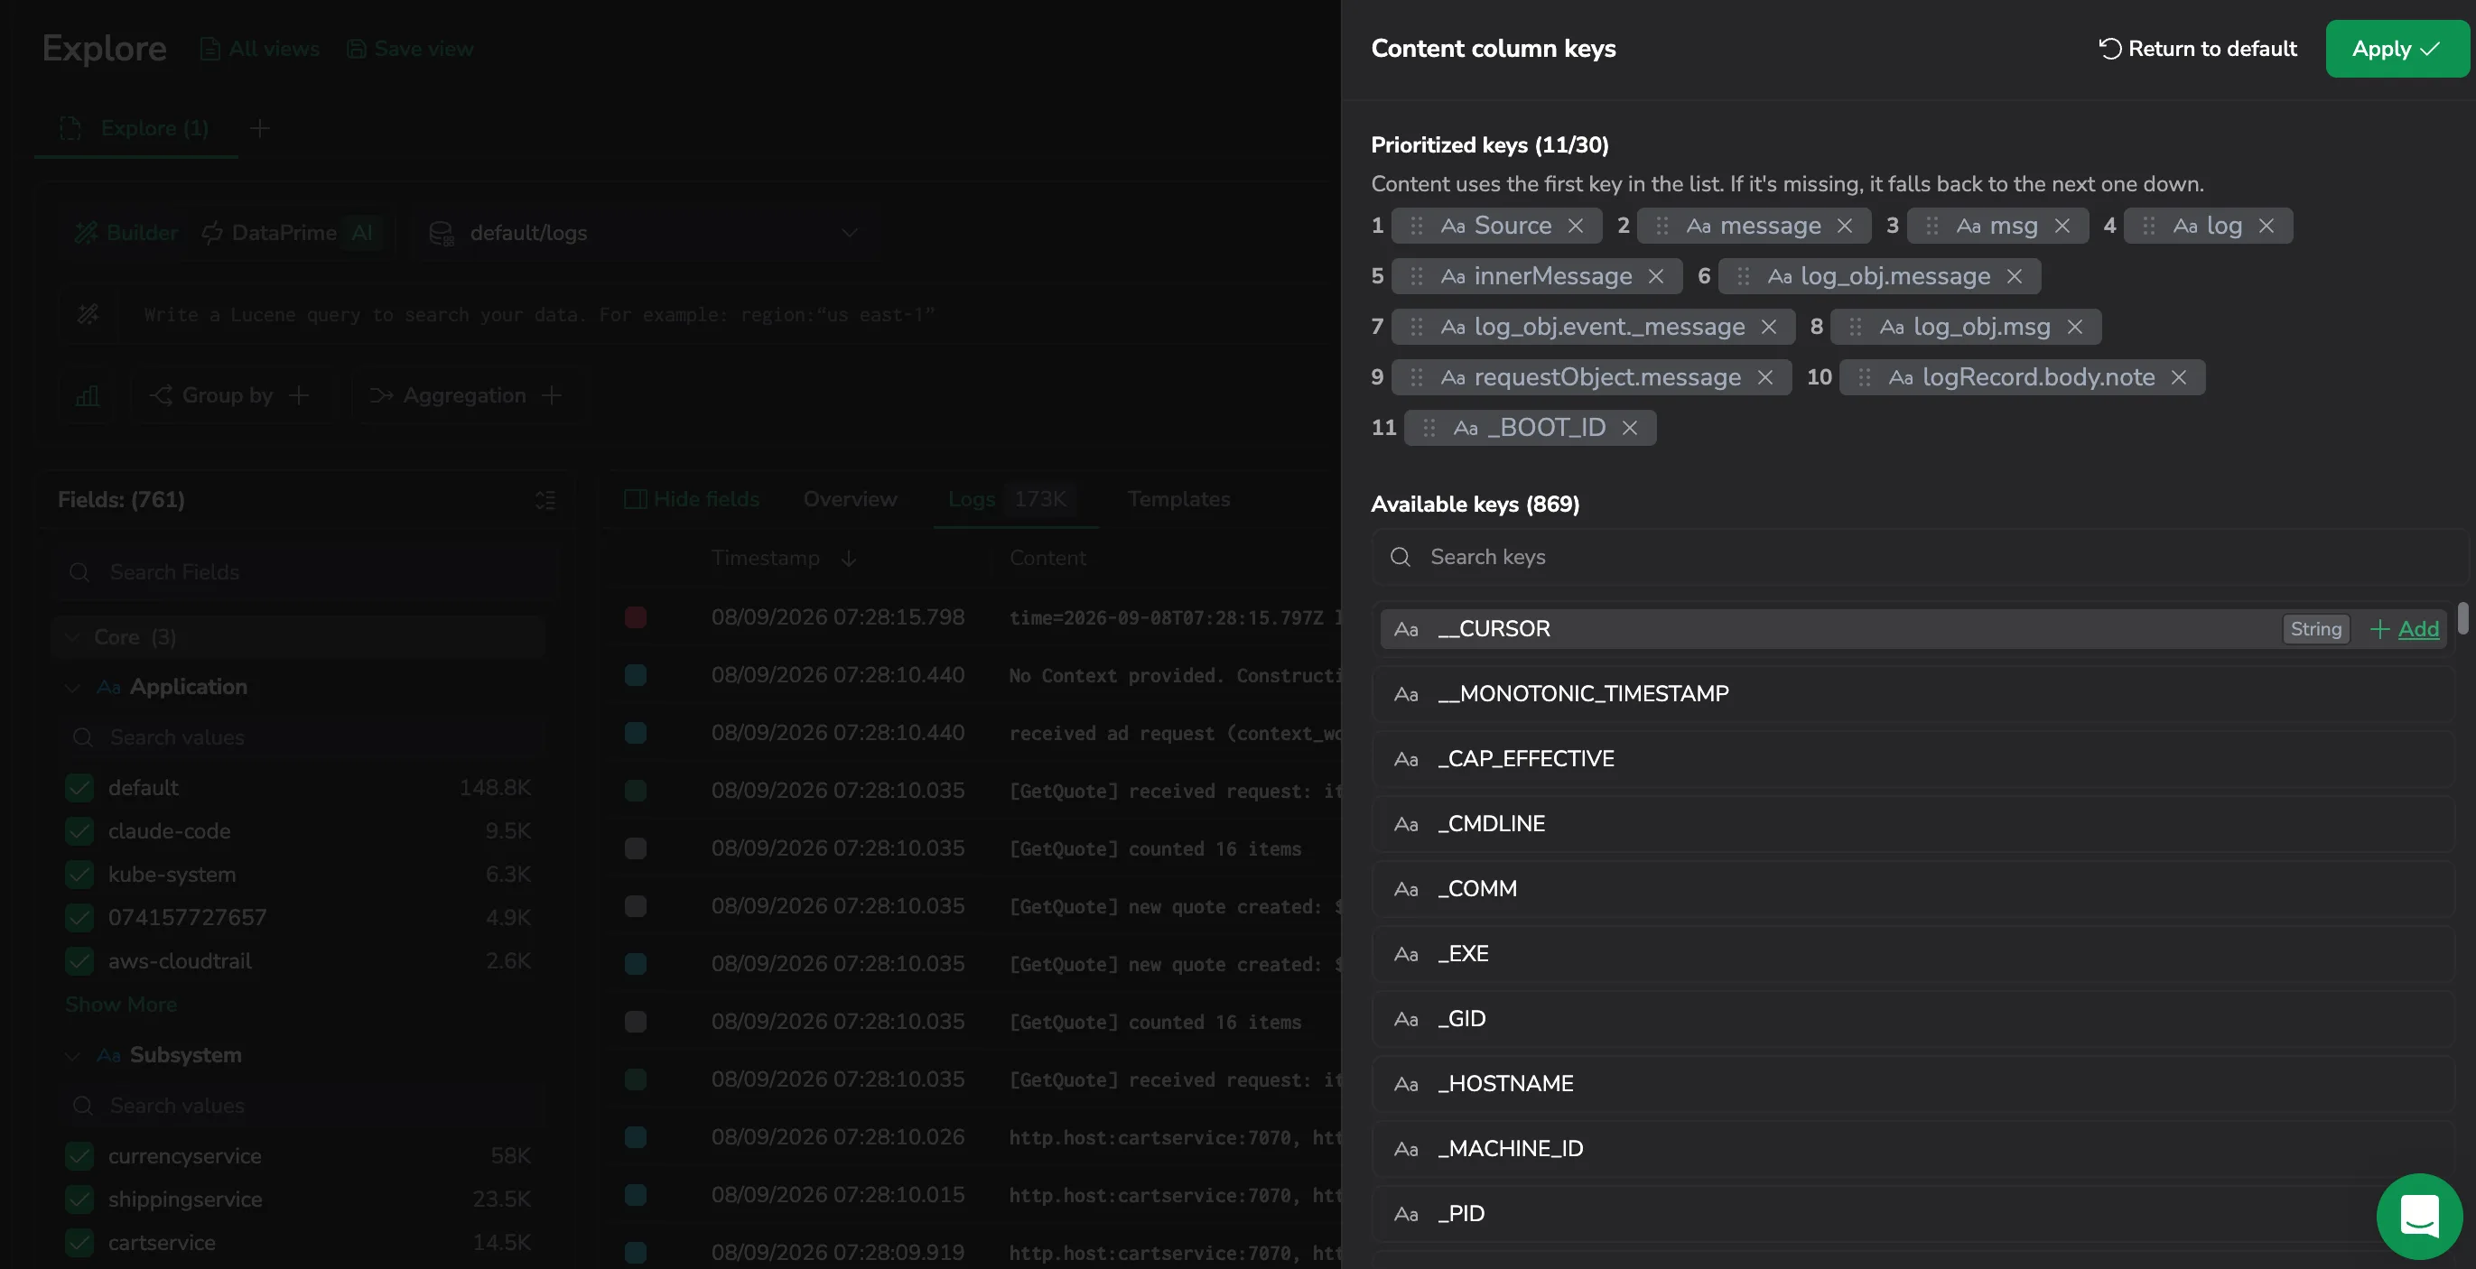The width and height of the screenshot is (2476, 1269).
Task: Uncheck the shippingservice subsystem checkbox
Action: [79, 1199]
